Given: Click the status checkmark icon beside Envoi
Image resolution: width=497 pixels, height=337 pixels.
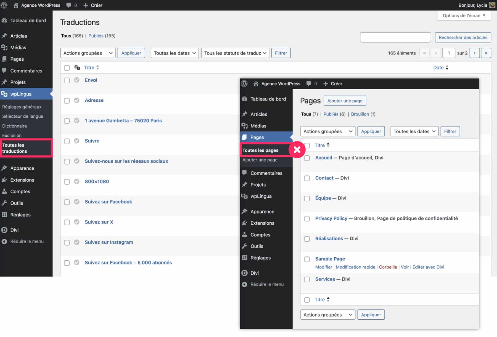Looking at the screenshot, I should (77, 80).
